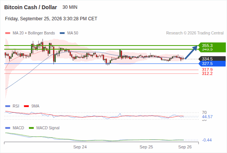Click the 317.9 support level value
227x153 pixels.
tap(207, 70)
